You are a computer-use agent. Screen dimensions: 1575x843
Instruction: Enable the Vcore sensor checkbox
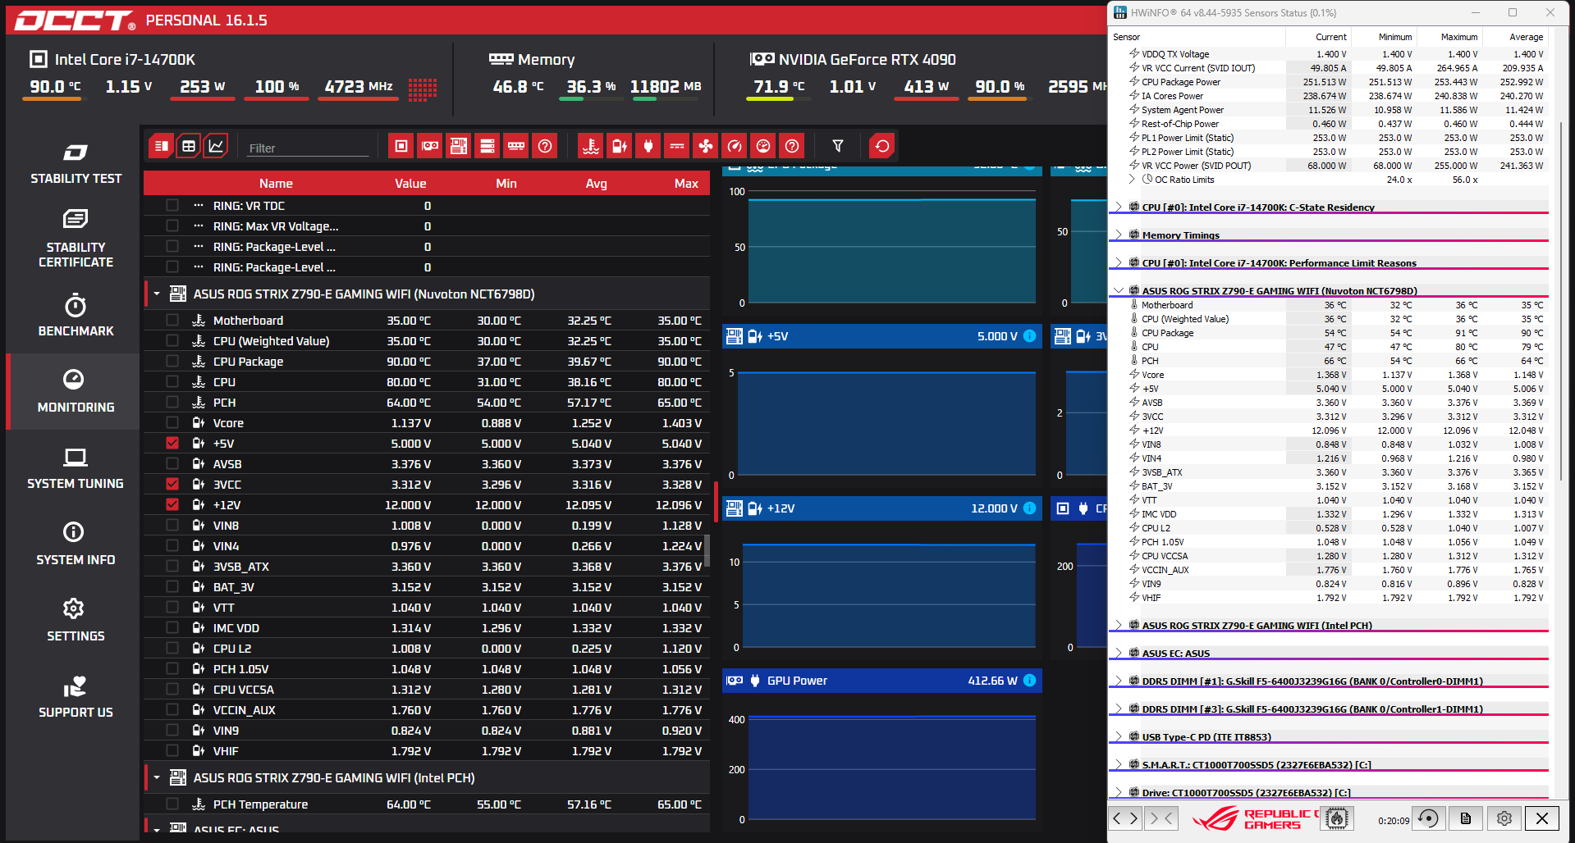pos(172,422)
